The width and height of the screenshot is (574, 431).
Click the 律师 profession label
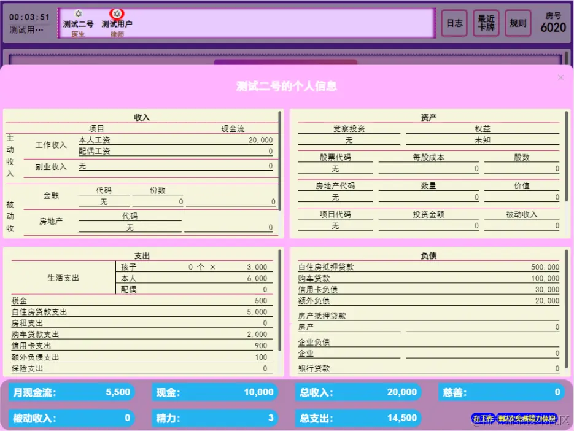(x=117, y=34)
